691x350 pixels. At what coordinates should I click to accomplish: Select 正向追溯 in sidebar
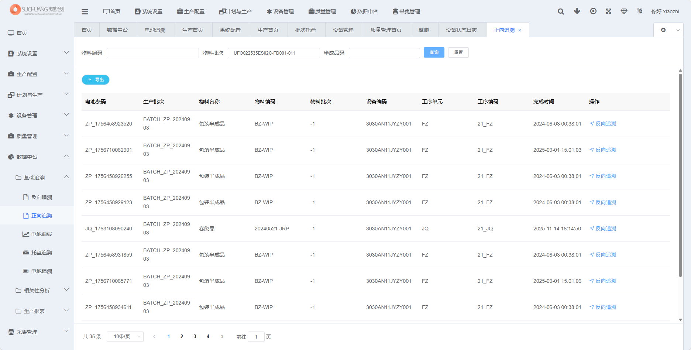click(37, 216)
